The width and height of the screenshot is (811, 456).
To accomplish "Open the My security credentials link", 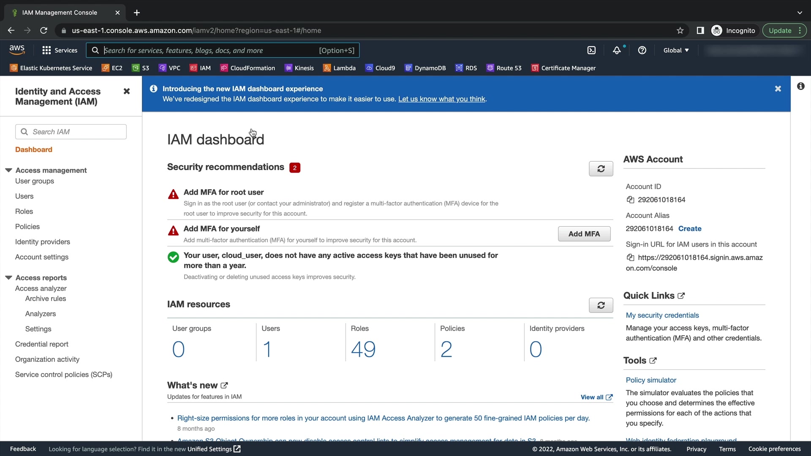I will point(662,315).
